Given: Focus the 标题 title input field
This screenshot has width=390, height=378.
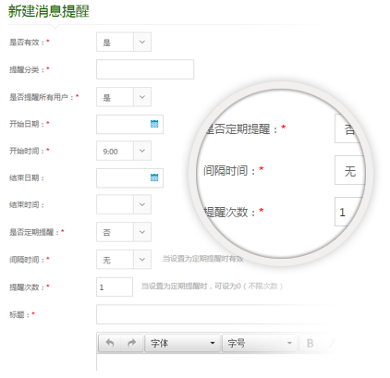Looking at the screenshot, I should [215, 314].
